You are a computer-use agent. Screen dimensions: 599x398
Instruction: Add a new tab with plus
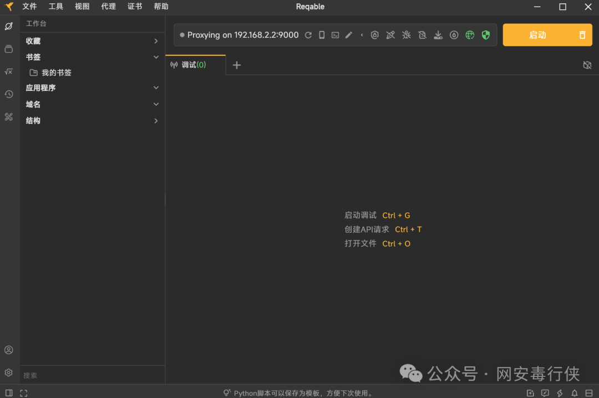237,65
